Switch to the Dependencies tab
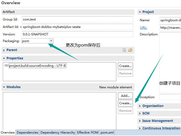 pyautogui.click(x=27, y=133)
